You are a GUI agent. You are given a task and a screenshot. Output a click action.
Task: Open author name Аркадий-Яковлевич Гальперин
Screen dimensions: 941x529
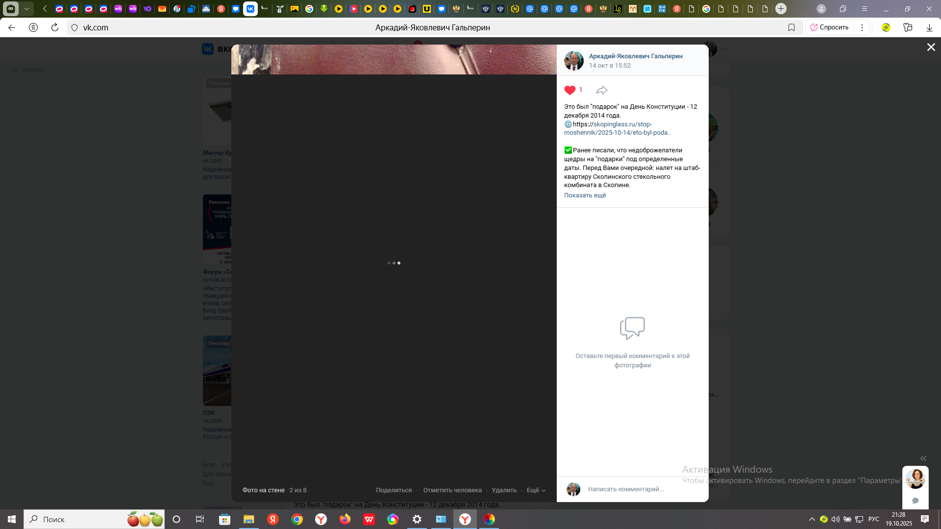tap(635, 56)
